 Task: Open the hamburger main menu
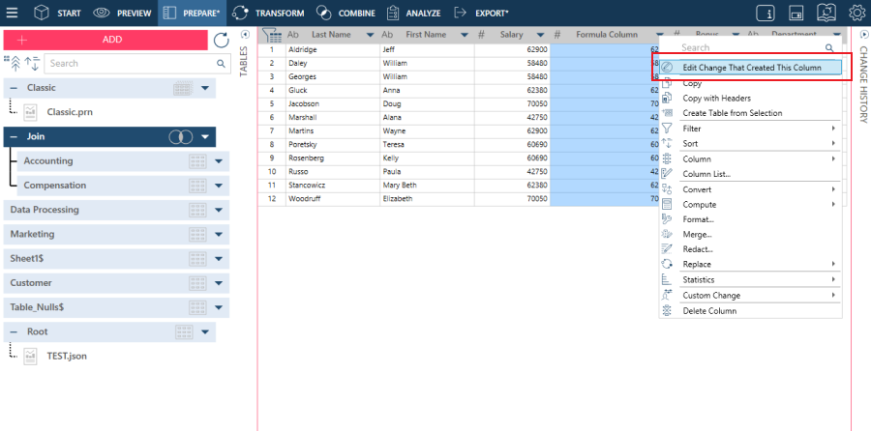coord(13,14)
